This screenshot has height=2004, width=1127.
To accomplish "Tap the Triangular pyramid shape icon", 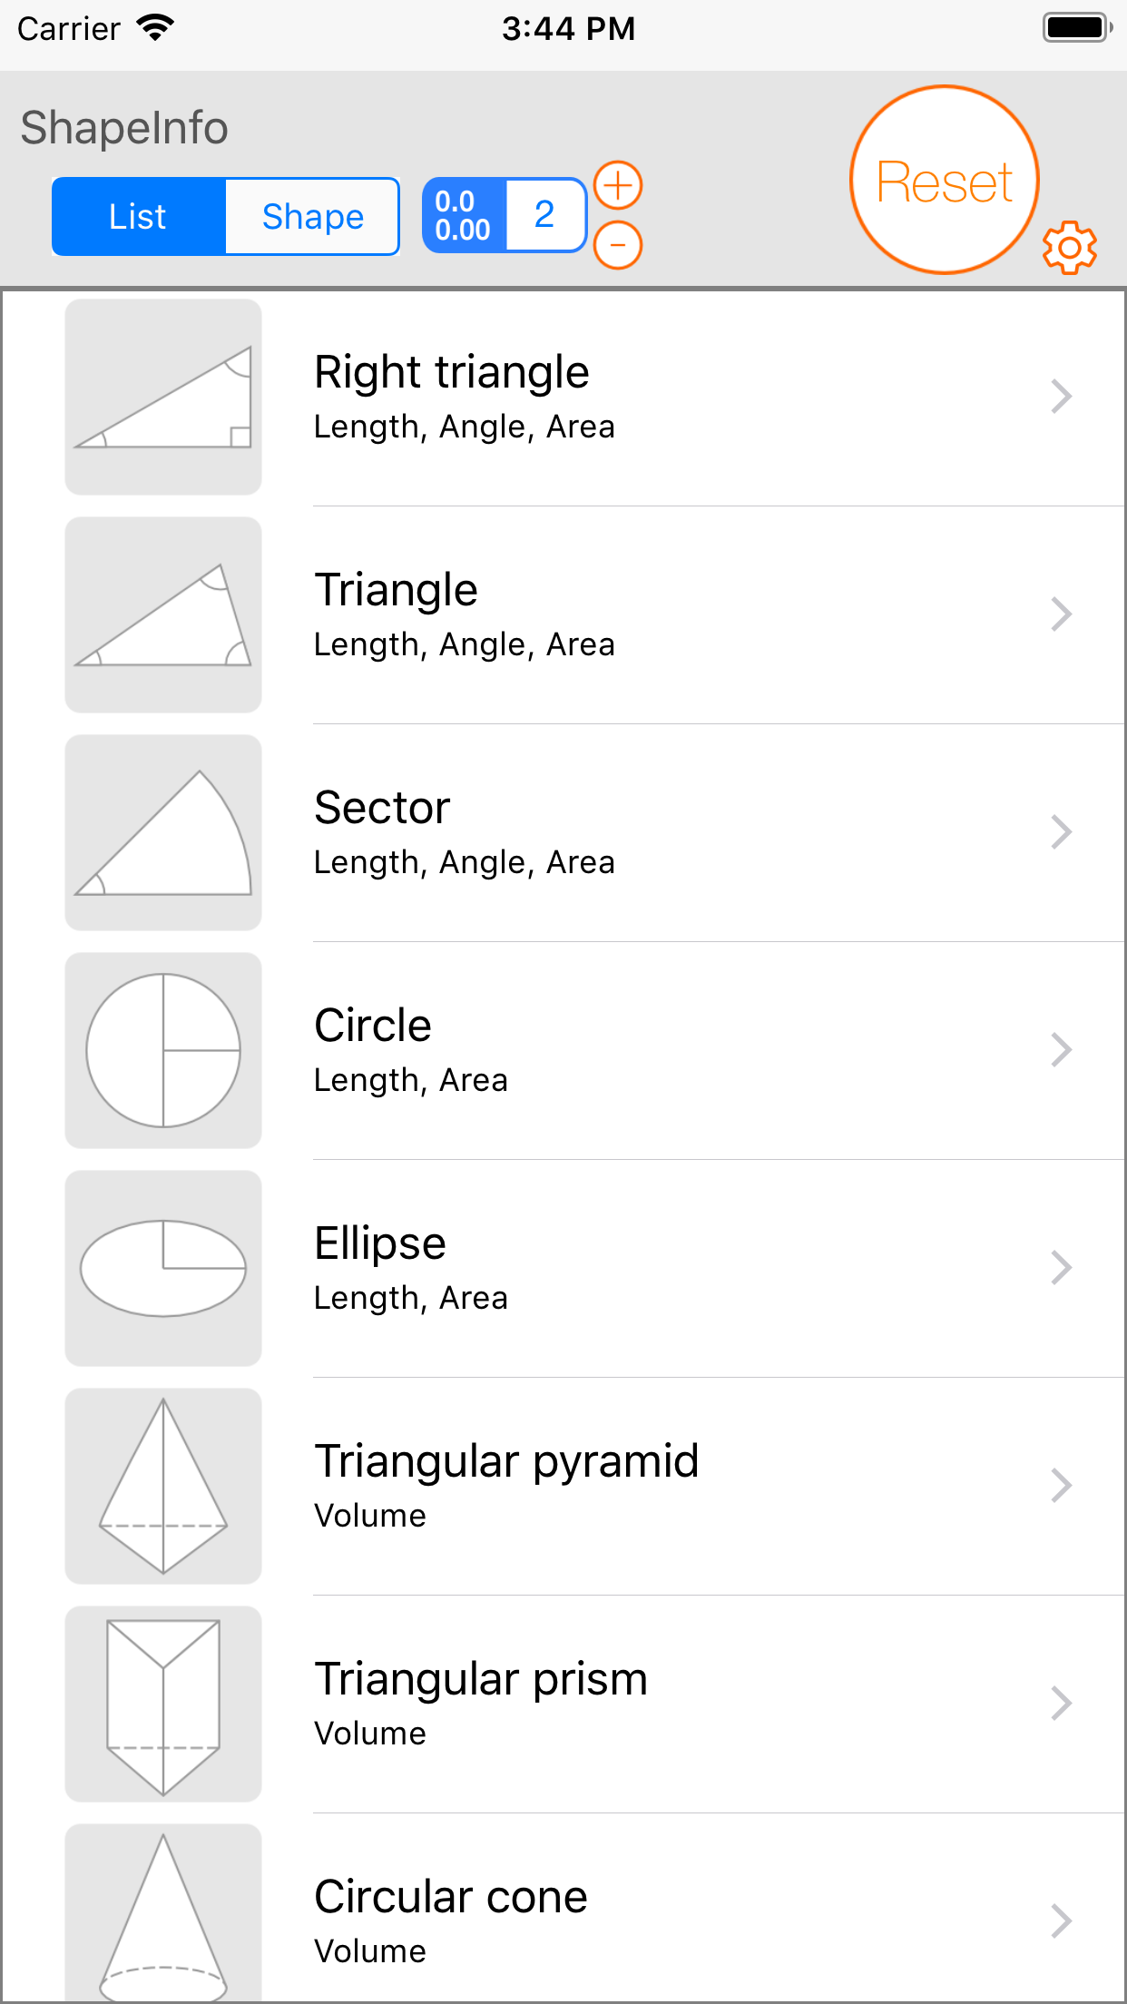I will pyautogui.click(x=163, y=1487).
